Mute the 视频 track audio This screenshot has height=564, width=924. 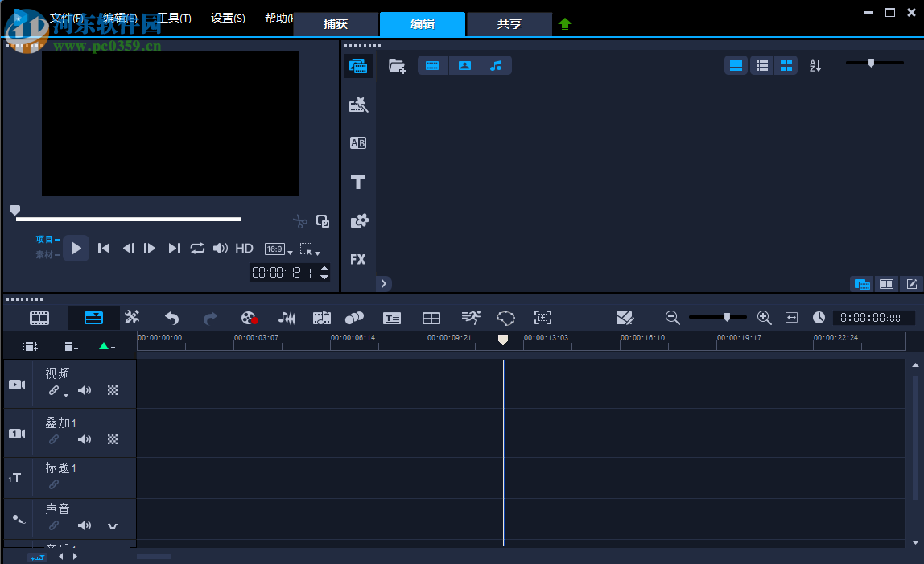[85, 390]
